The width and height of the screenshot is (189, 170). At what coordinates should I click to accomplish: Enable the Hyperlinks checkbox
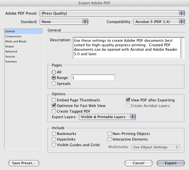54,139
